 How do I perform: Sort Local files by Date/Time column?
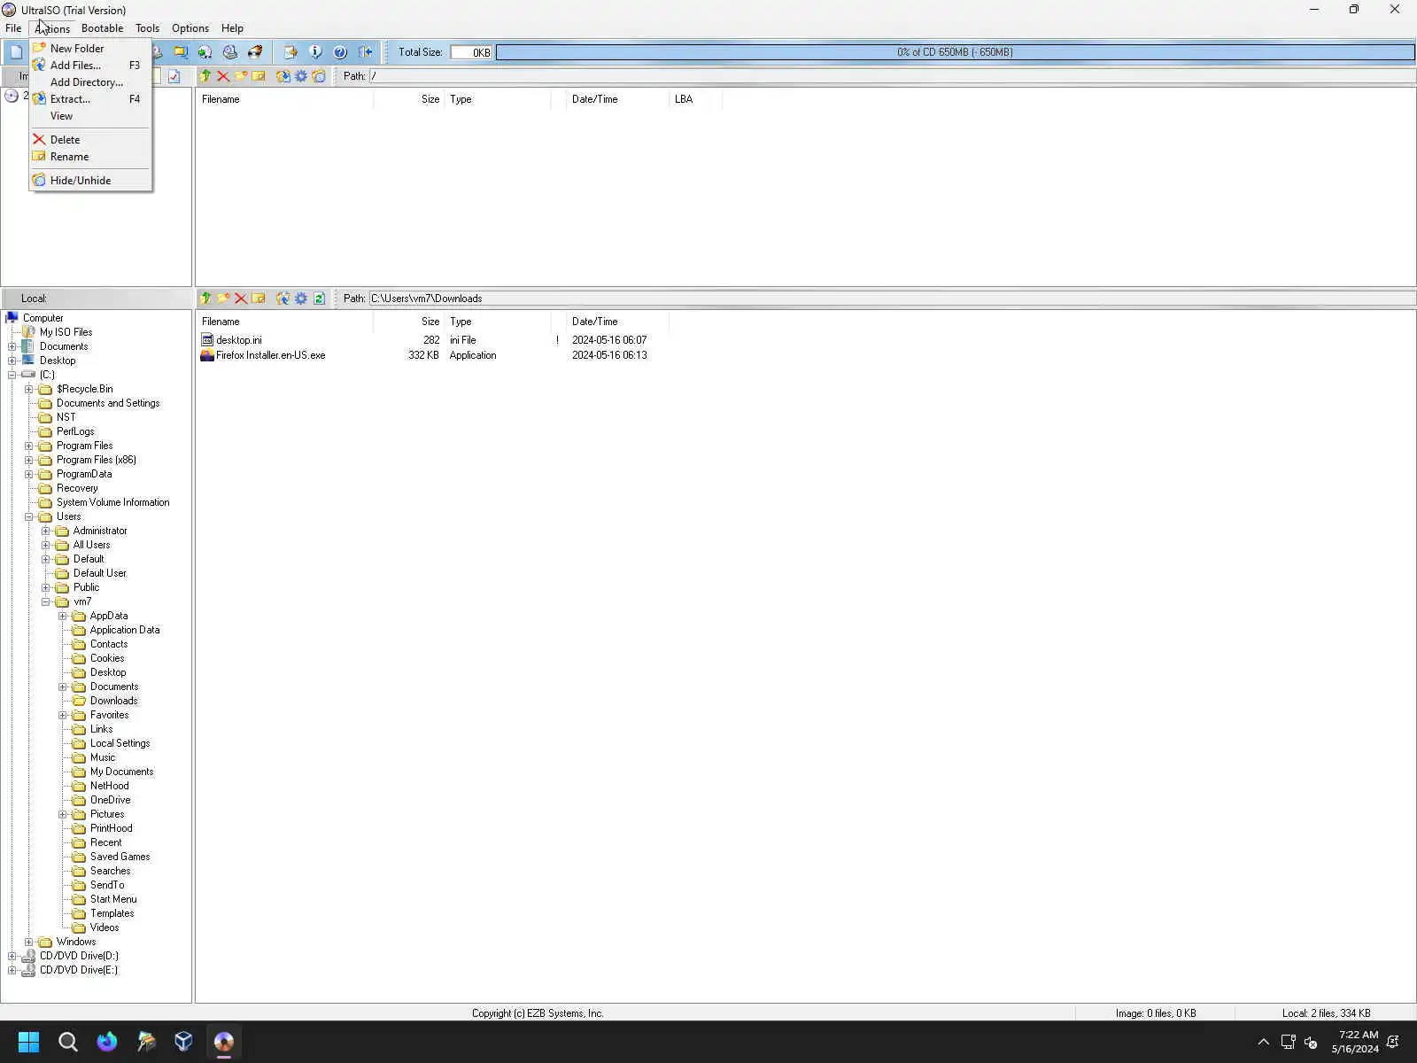coord(617,322)
